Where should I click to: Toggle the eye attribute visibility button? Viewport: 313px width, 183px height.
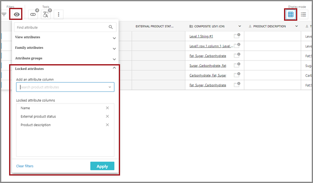(17, 14)
